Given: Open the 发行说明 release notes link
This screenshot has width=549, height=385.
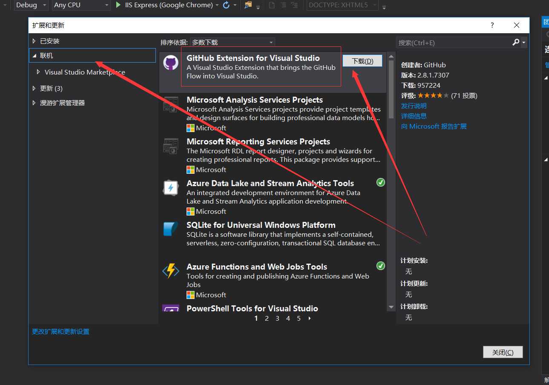Looking at the screenshot, I should 414,106.
